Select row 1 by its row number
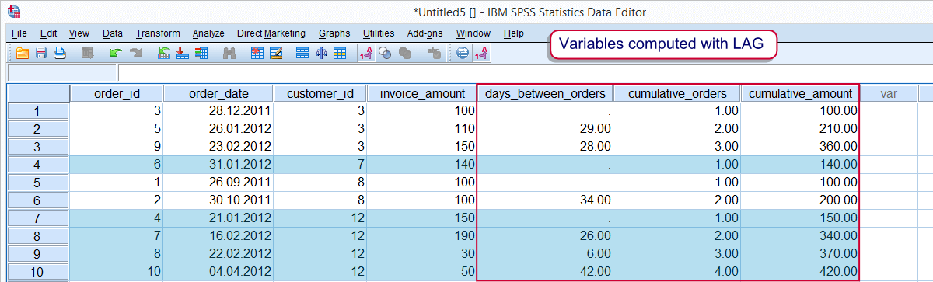This screenshot has width=933, height=282. click(x=38, y=111)
